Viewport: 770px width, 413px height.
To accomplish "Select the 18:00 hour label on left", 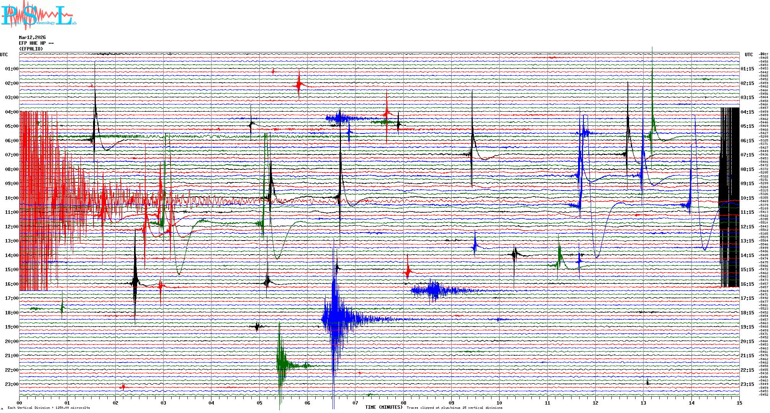I will [11, 313].
